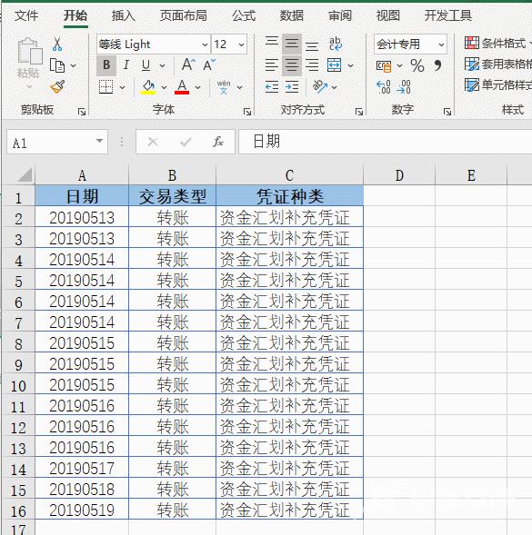
Task: Align text right
Action: tap(312, 64)
